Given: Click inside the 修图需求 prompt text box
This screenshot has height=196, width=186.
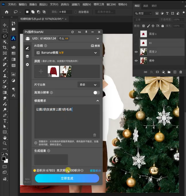Looking at the screenshot, I should [67, 121].
